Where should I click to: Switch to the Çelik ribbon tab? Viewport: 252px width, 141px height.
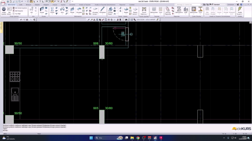click(x=20, y=5)
